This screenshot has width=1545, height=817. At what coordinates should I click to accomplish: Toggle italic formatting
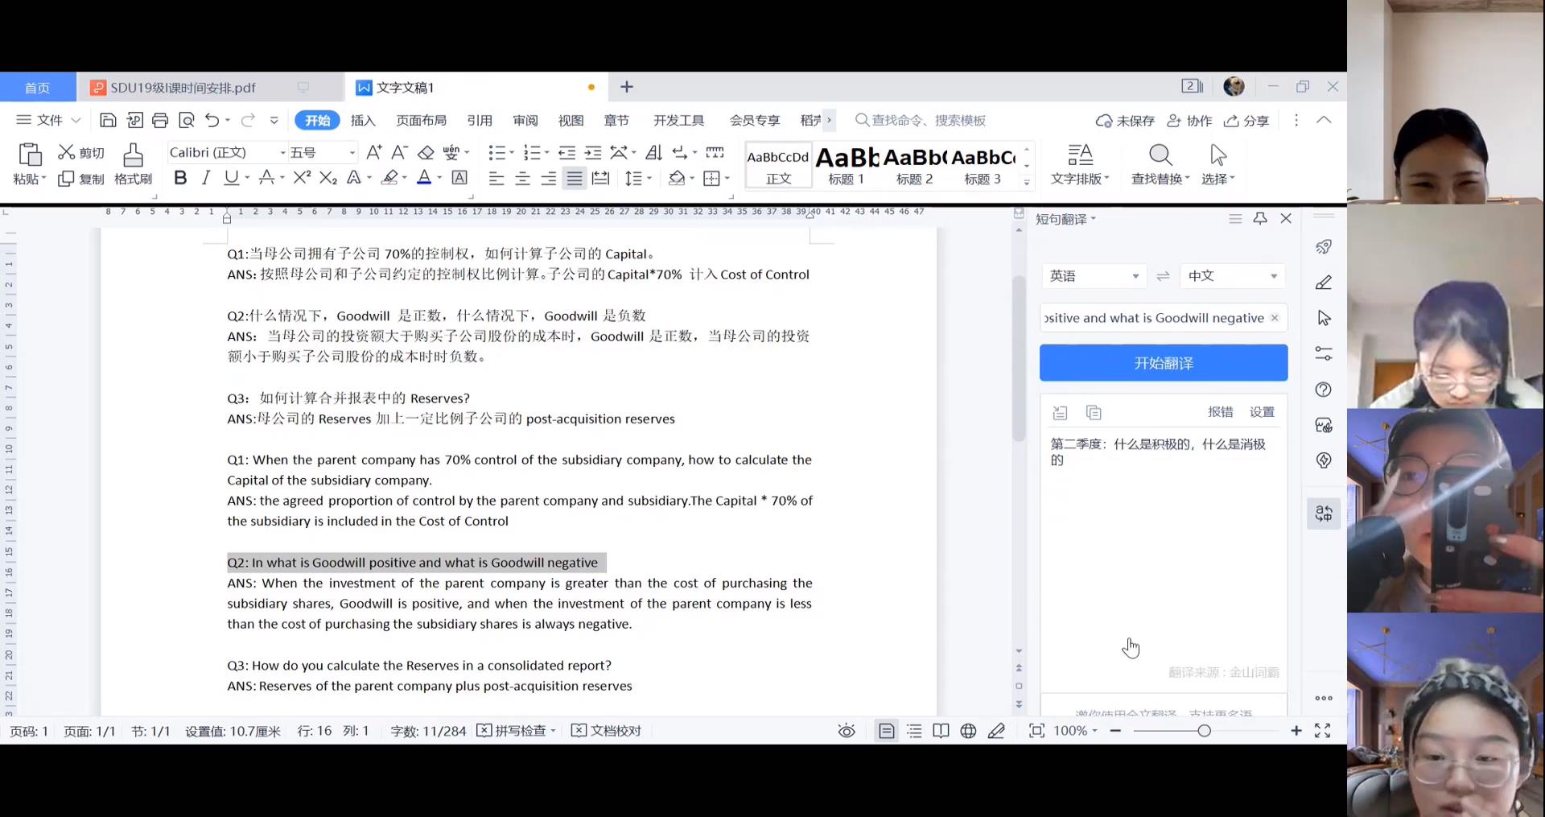206,179
